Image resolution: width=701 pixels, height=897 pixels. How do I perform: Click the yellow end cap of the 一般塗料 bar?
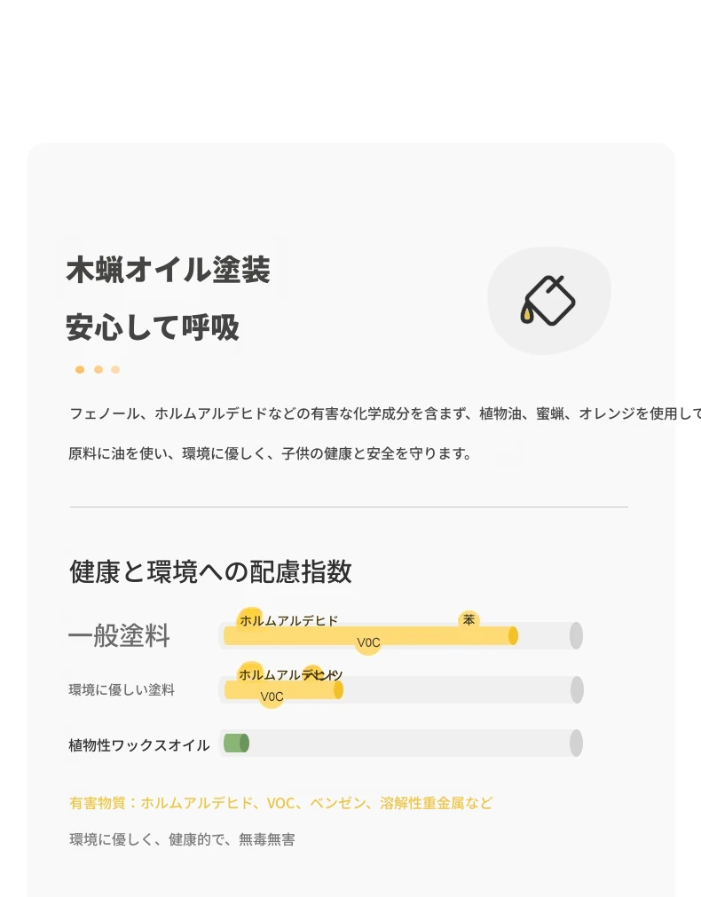coord(513,635)
